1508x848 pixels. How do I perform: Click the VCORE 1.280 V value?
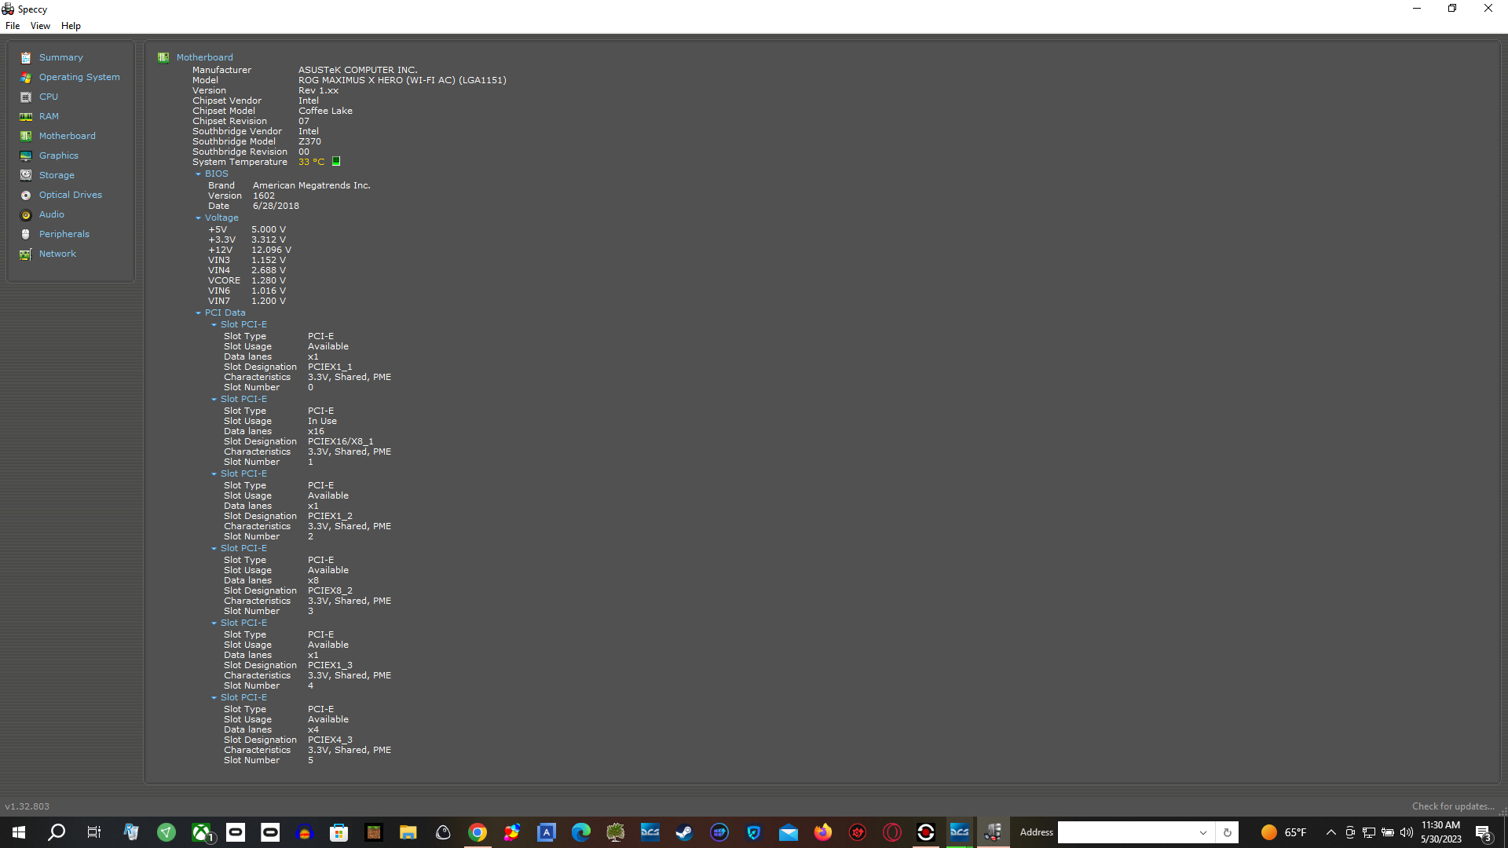(x=269, y=281)
